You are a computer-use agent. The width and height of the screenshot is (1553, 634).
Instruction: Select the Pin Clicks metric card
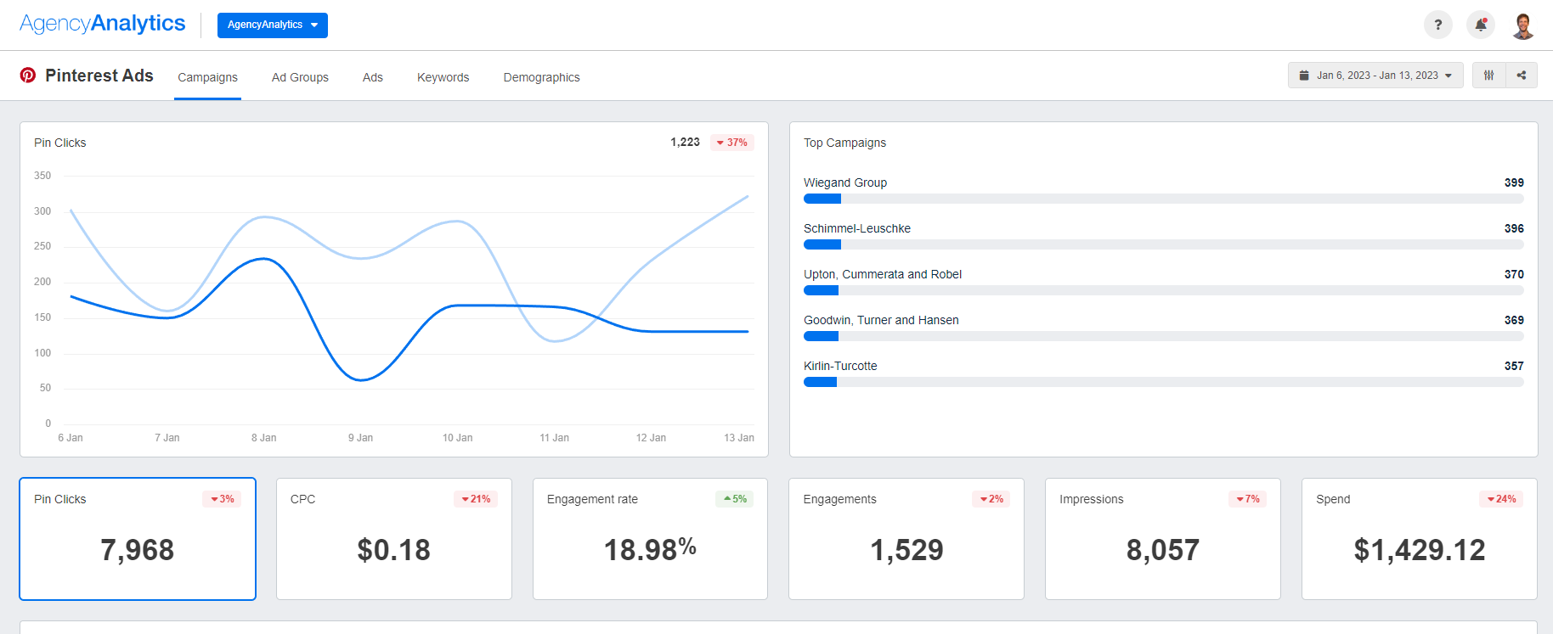pyautogui.click(x=138, y=539)
